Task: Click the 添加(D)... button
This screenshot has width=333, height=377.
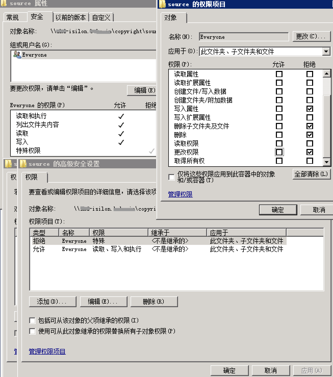Action: tap(53, 301)
